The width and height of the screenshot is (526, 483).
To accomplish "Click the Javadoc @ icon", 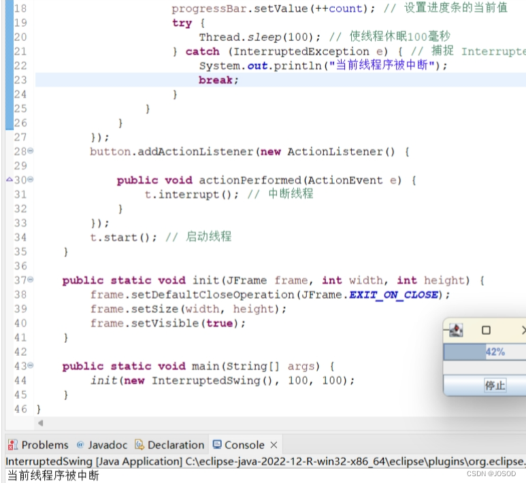I will pyautogui.click(x=80, y=445).
